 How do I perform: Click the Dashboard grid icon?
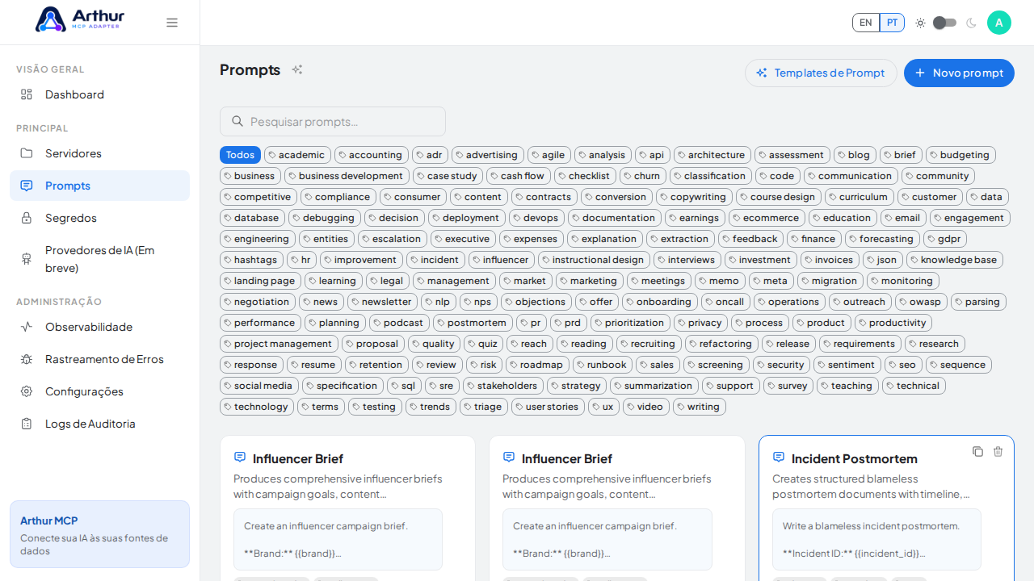click(27, 94)
